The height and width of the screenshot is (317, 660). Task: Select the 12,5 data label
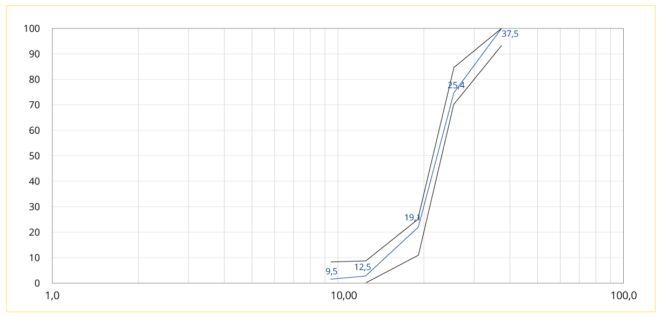coord(363,267)
